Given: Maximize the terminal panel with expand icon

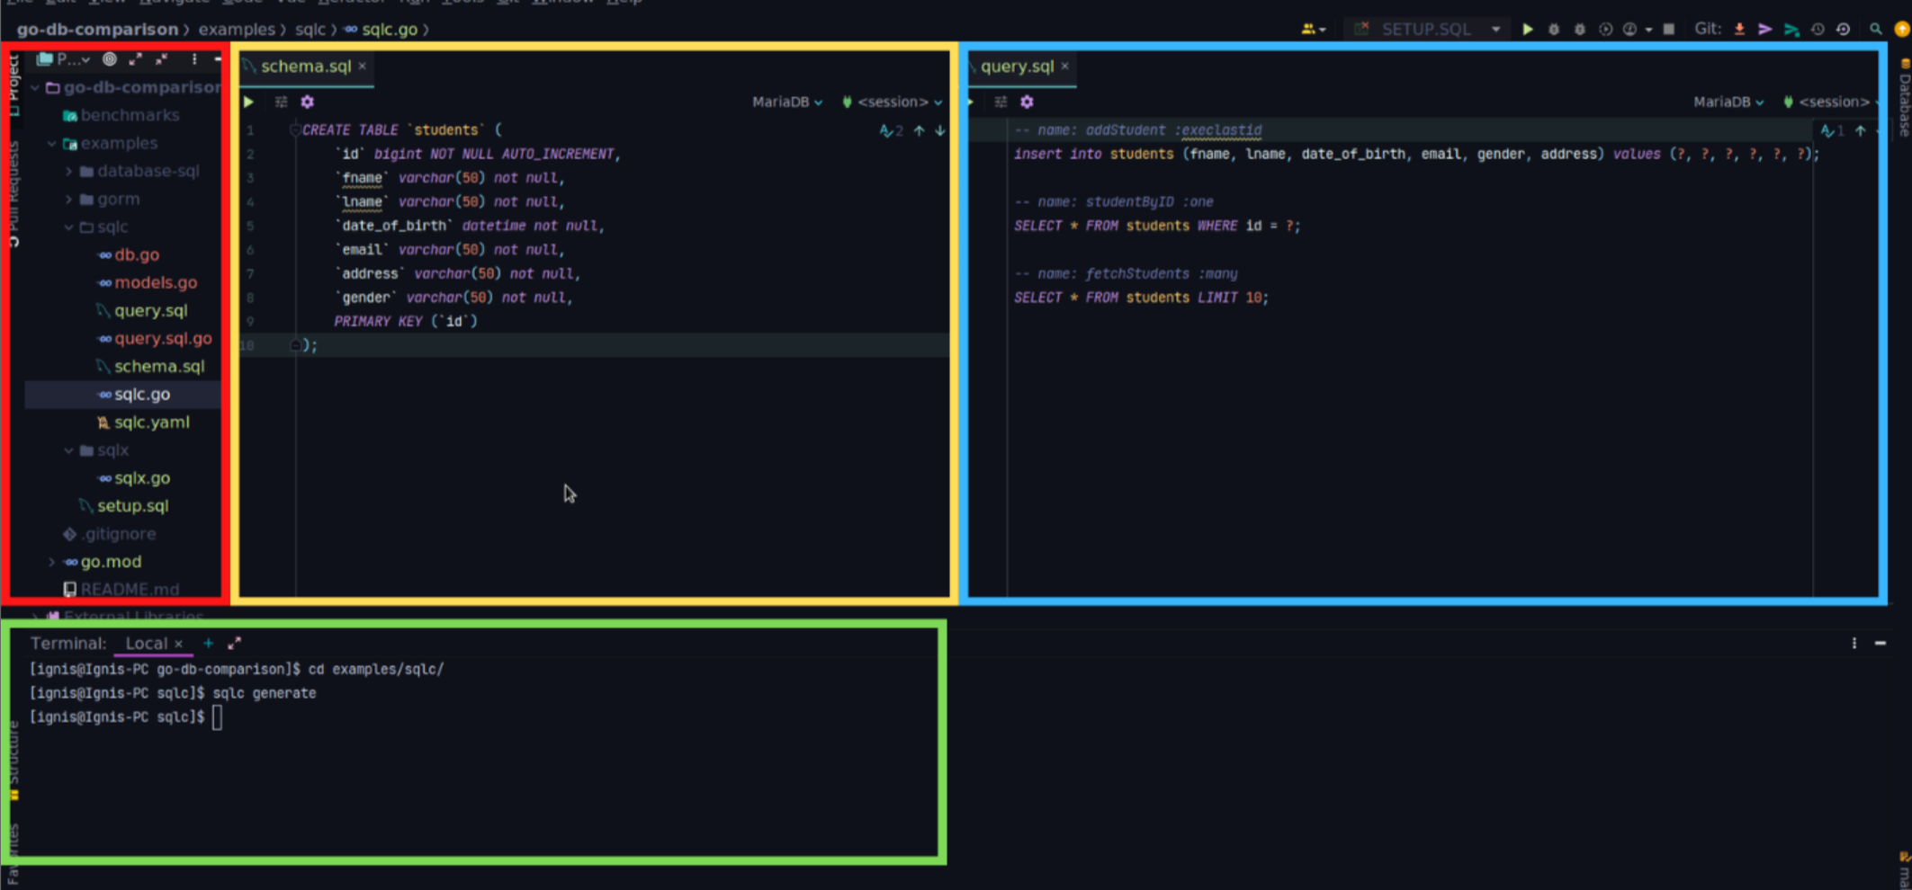Looking at the screenshot, I should click(x=235, y=643).
